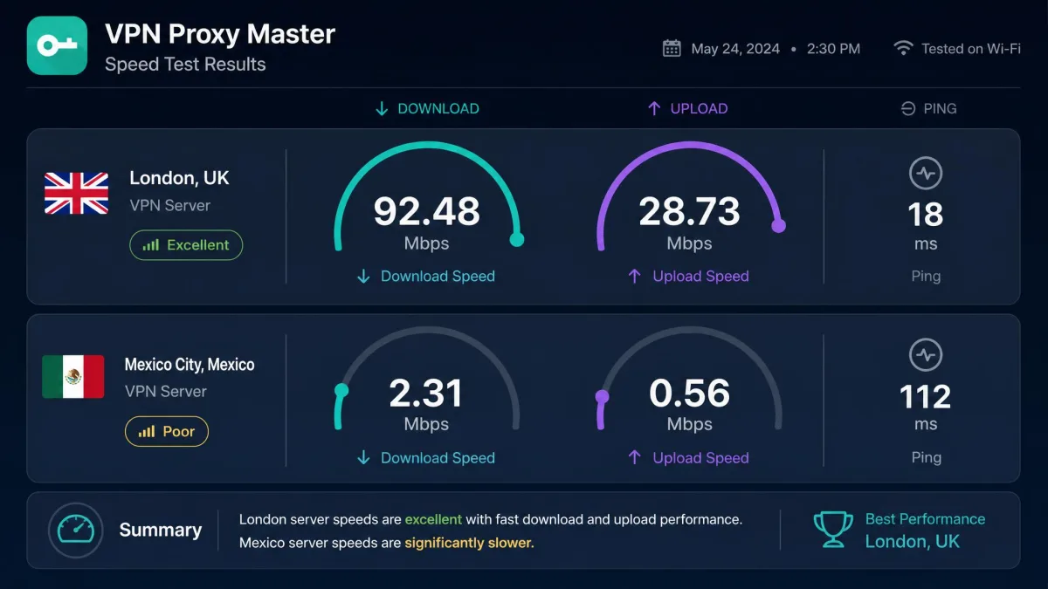Click the Download Speed label under 2.31

pos(438,458)
